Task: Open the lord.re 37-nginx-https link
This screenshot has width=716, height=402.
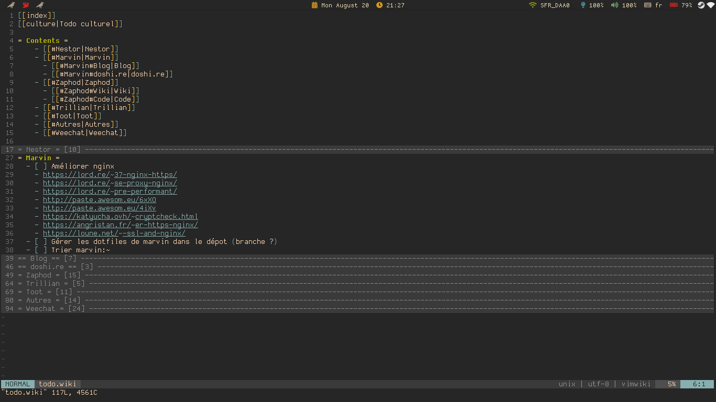Action: tap(110, 174)
